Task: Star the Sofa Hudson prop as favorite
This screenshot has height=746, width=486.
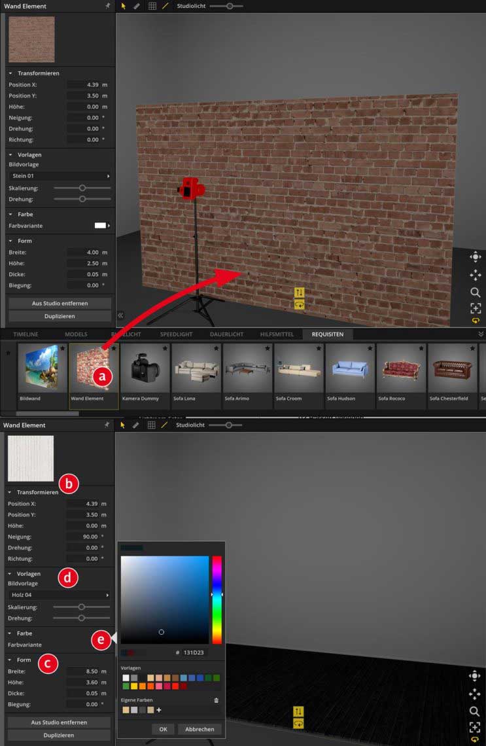Action: click(x=370, y=348)
